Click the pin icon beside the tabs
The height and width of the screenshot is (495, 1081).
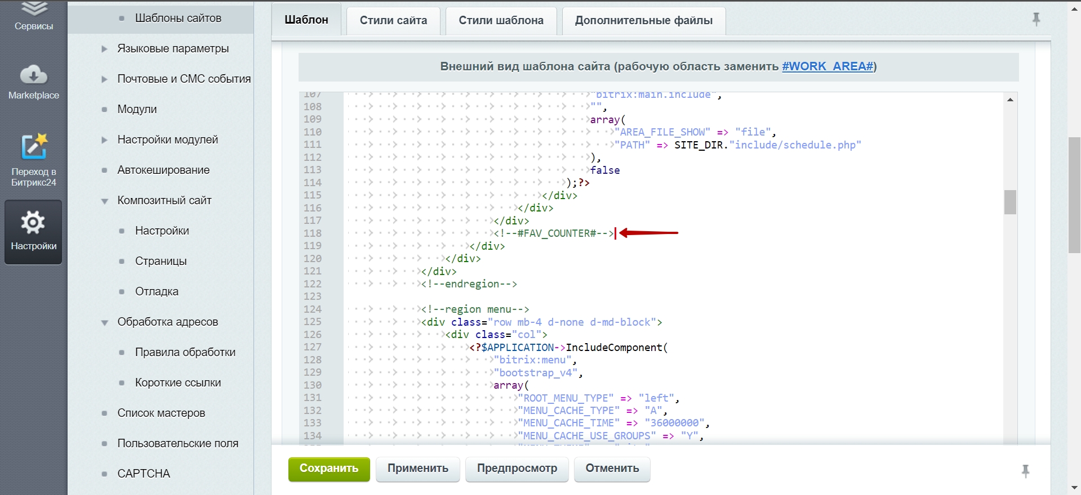(x=1036, y=20)
